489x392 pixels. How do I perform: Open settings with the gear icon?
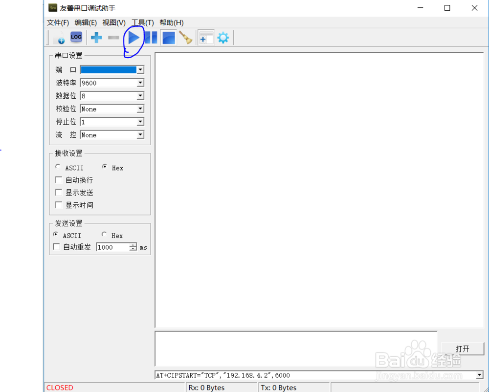point(223,38)
